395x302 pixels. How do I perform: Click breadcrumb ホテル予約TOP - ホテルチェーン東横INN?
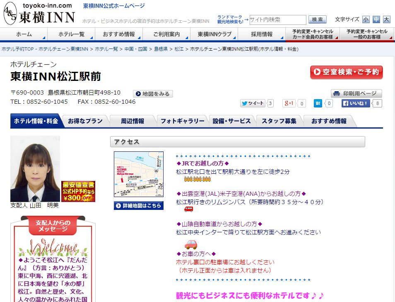45,49
